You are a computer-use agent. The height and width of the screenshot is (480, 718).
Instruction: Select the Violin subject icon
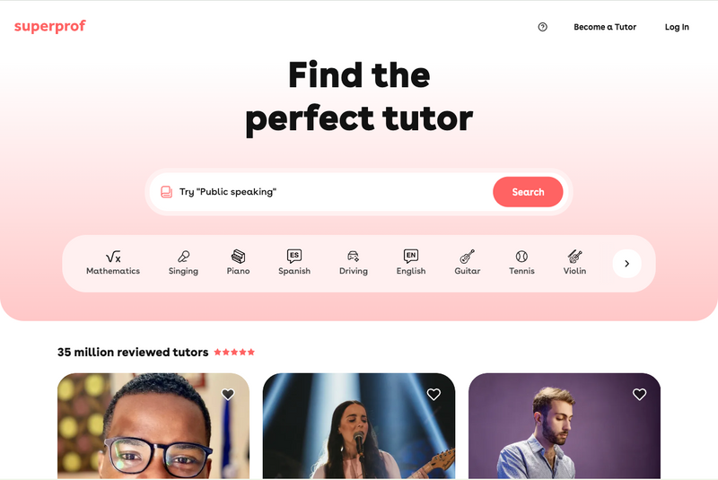pyautogui.click(x=574, y=257)
